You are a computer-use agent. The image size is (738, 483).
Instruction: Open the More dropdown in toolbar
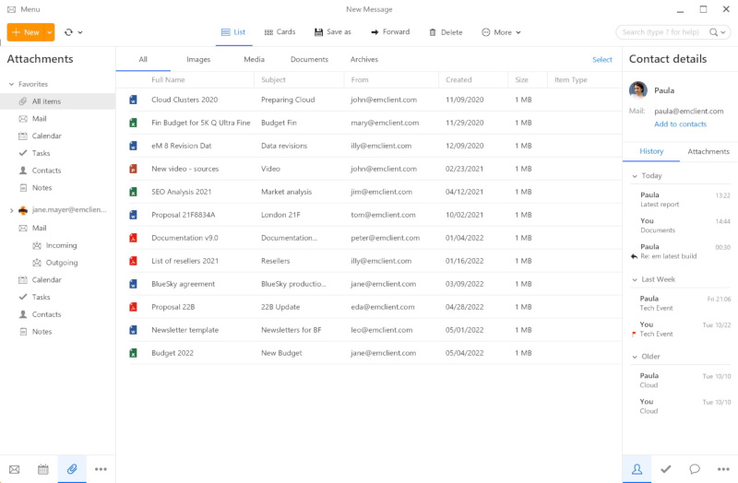click(501, 32)
